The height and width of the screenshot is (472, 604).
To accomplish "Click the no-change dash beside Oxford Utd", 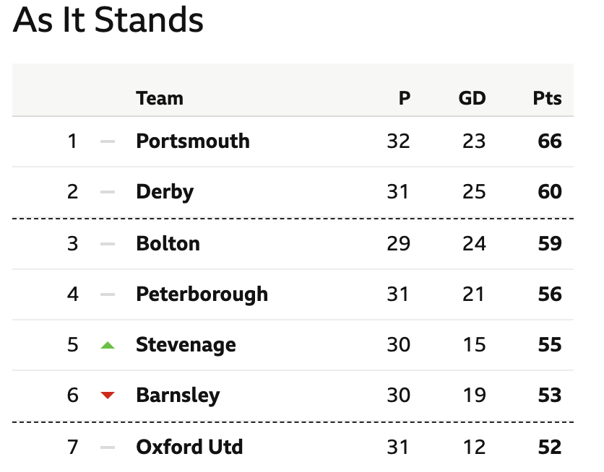I will pos(108,447).
